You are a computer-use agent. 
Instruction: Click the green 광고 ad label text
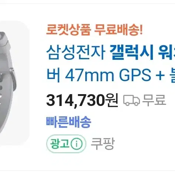tap(60, 144)
